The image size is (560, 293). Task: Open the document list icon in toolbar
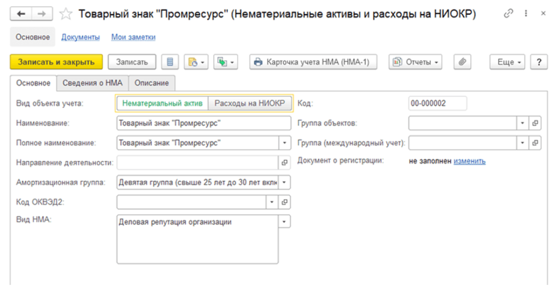click(x=170, y=62)
